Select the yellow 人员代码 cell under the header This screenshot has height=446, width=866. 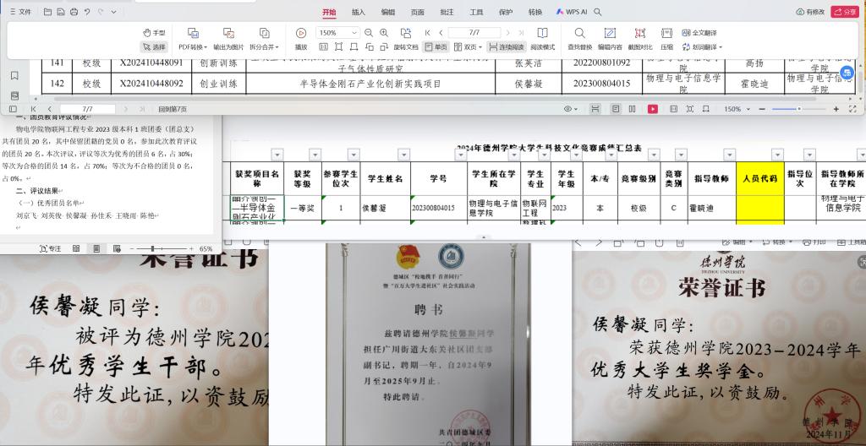tap(760, 209)
